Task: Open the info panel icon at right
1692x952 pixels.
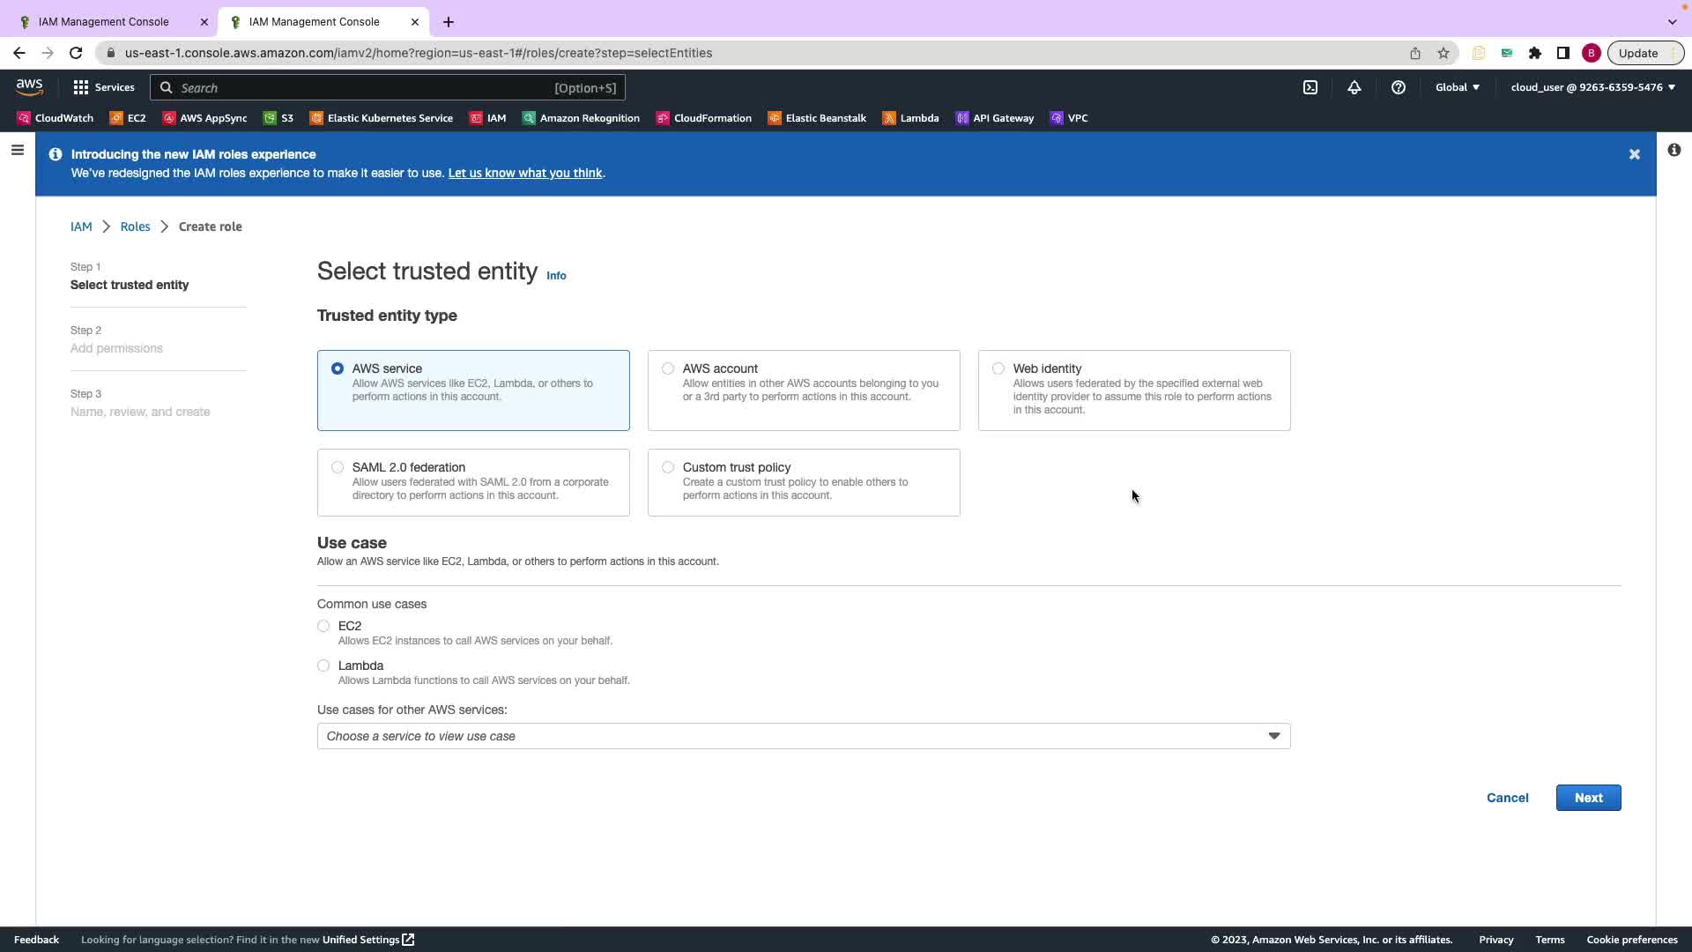Action: (1673, 151)
